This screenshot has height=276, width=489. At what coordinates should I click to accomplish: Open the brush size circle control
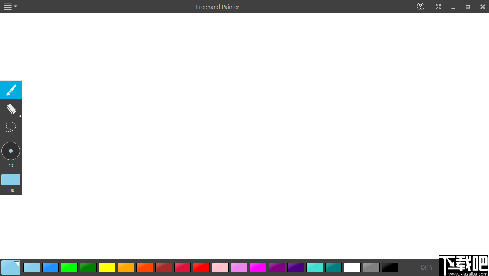tap(11, 151)
